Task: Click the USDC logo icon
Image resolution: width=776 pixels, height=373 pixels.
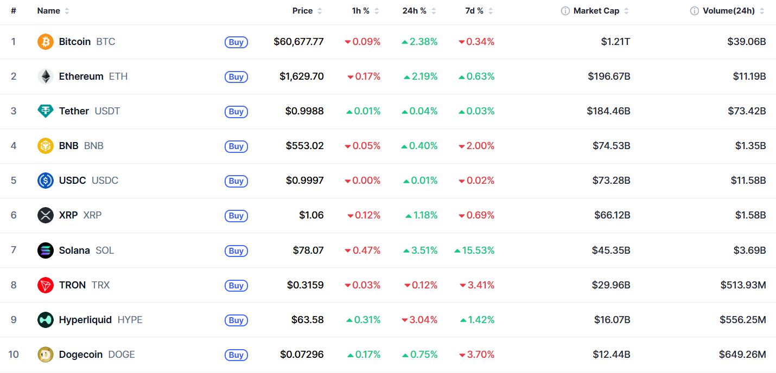Action: [46, 181]
